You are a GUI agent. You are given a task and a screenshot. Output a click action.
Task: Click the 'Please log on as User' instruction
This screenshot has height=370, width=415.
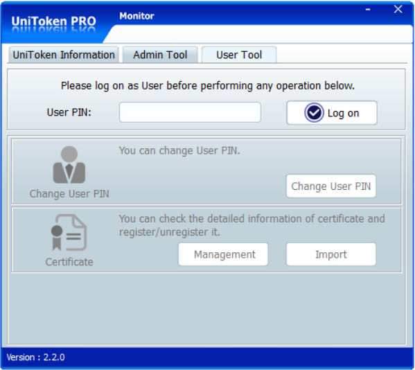(x=208, y=86)
